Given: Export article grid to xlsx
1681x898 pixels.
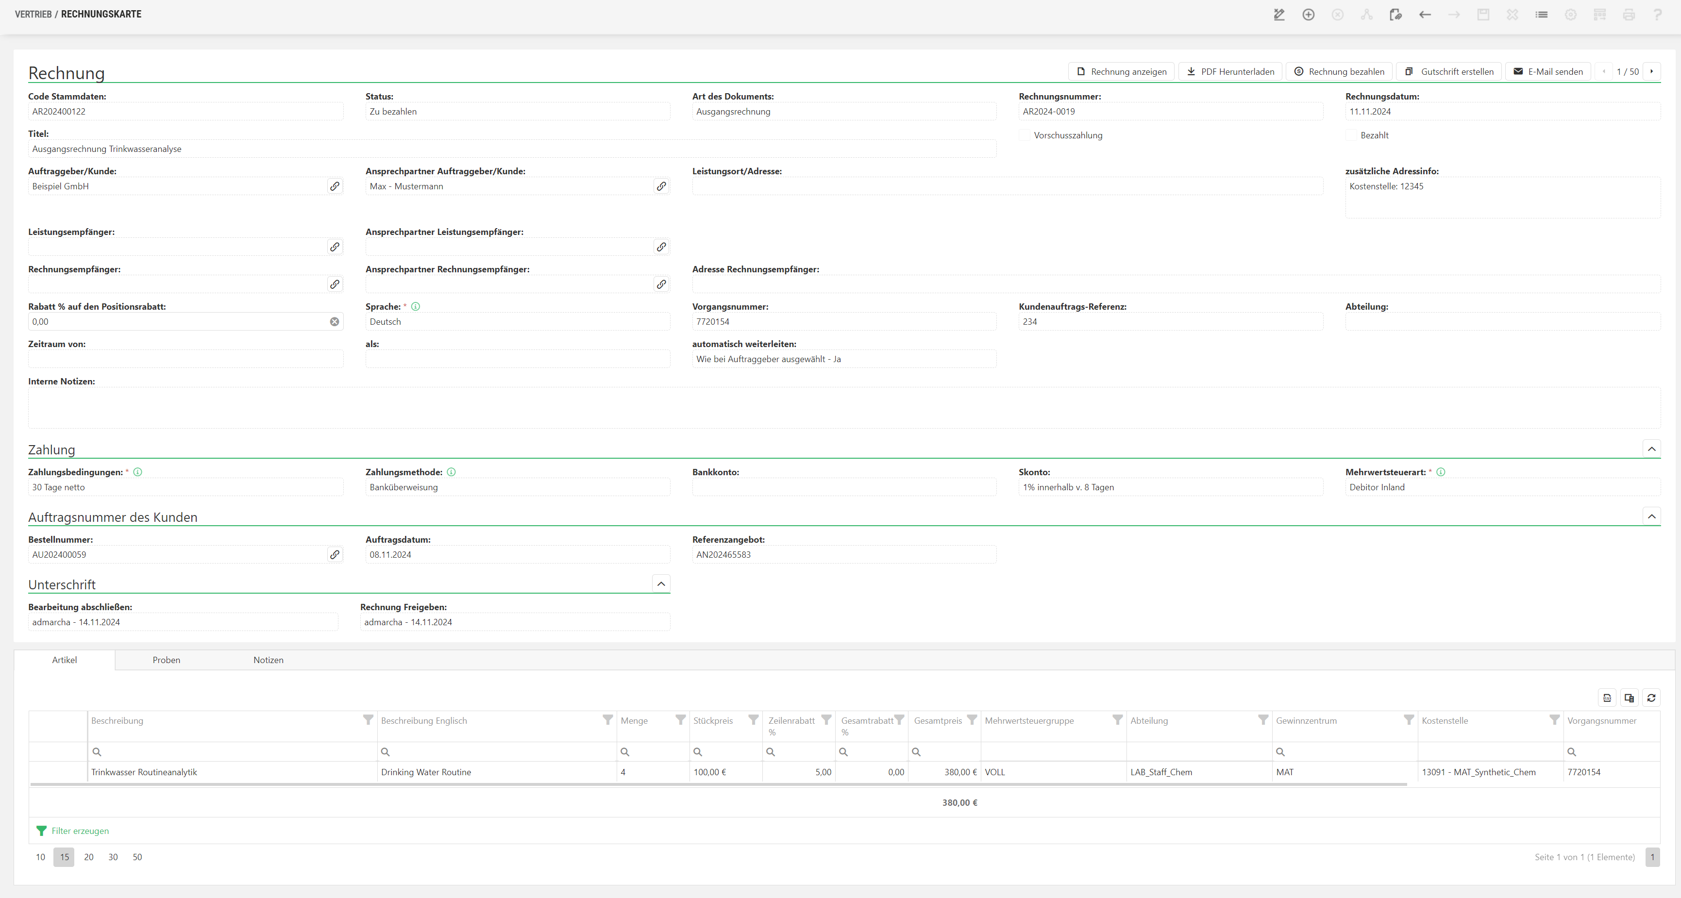Looking at the screenshot, I should 1607,698.
